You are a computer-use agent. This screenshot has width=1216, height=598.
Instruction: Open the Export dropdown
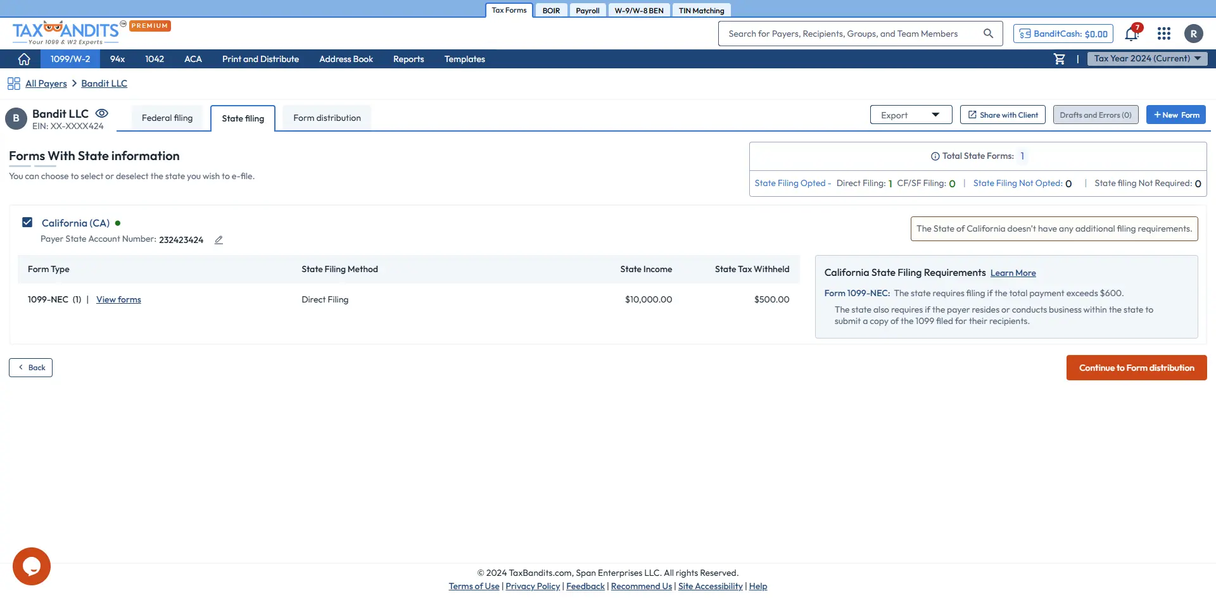point(911,115)
